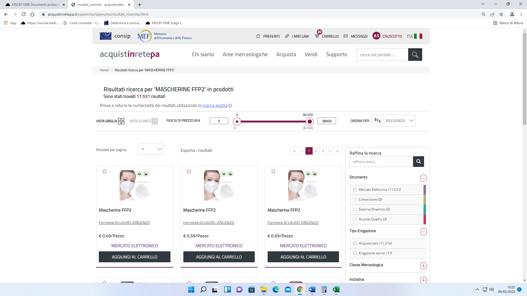This screenshot has height=296, width=527.
Task: Click the Preferiti star icon in header
Action: pos(258,36)
